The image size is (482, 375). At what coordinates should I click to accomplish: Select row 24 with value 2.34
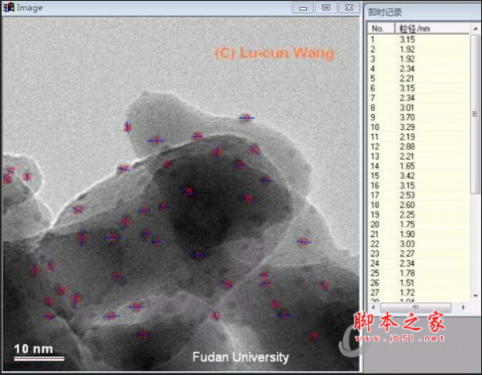419,263
